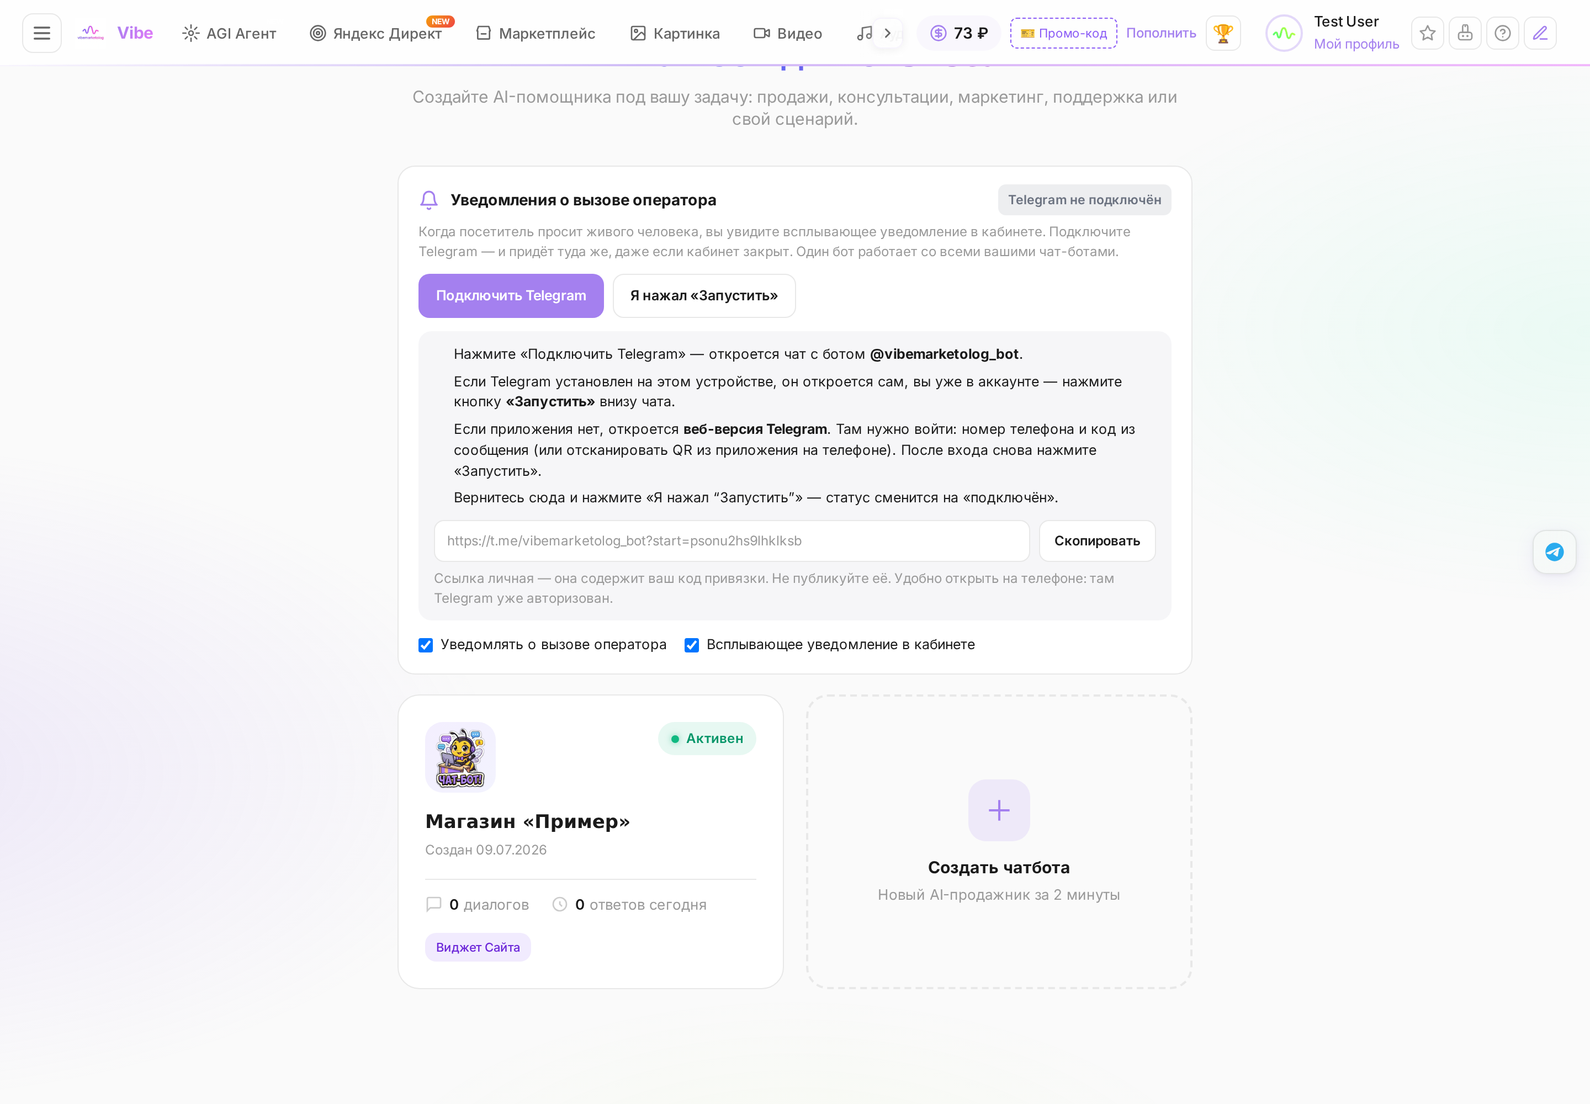Click the Активен status badge
The height and width of the screenshot is (1104, 1590).
[707, 739]
